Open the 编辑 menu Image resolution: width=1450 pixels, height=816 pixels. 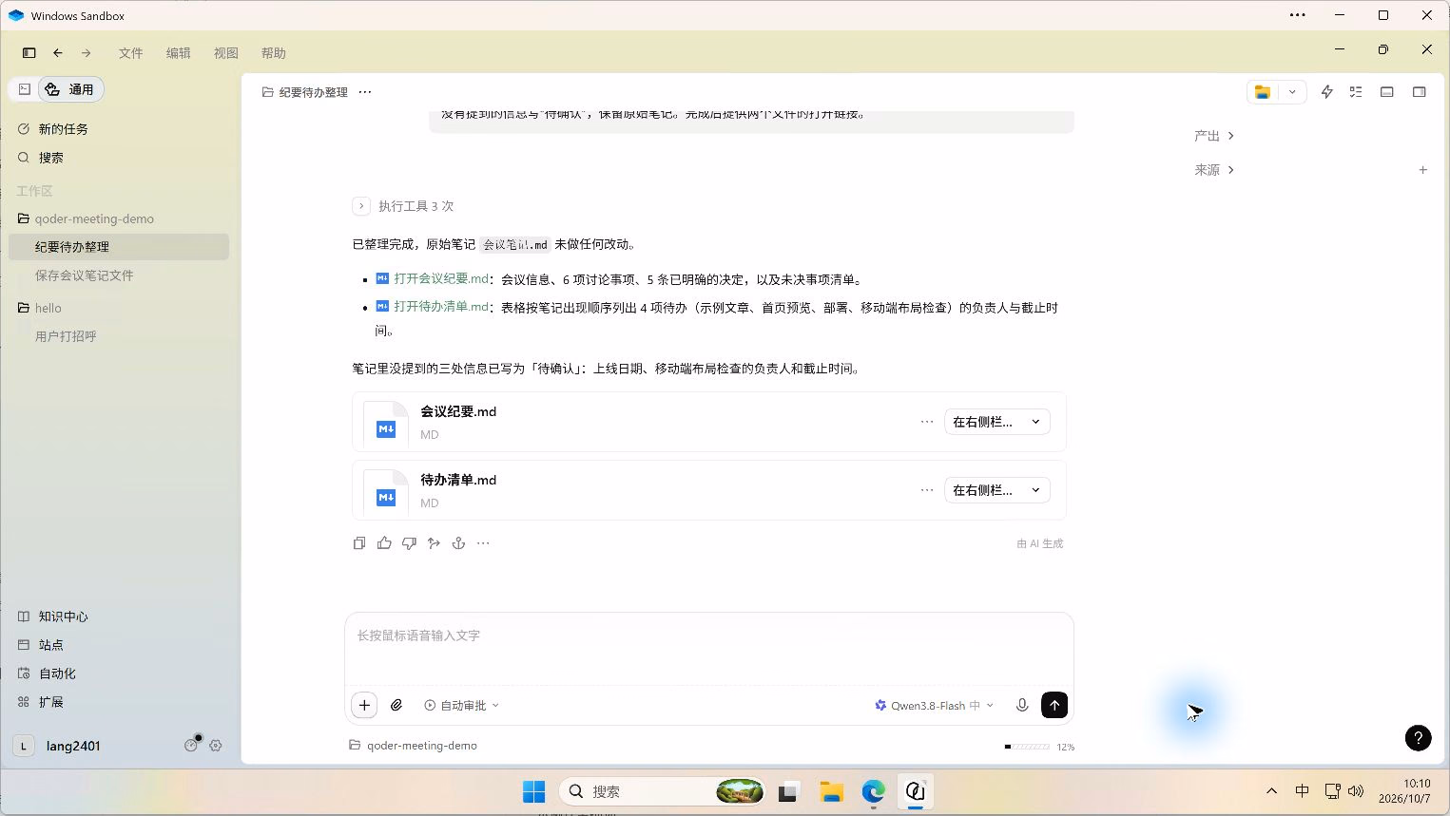178,53
